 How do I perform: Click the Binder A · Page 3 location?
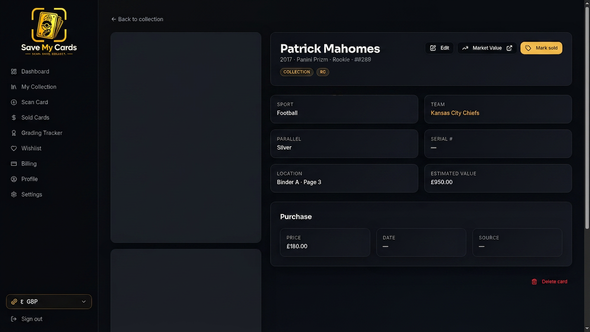click(299, 182)
